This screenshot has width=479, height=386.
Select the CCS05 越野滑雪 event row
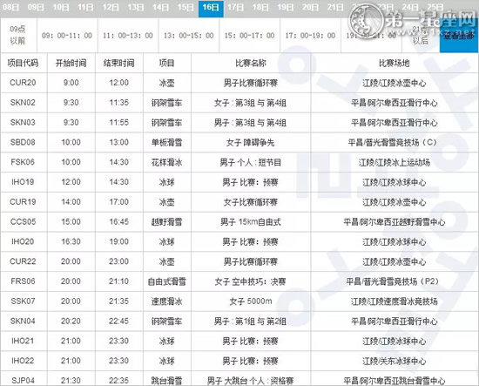[x=239, y=222]
